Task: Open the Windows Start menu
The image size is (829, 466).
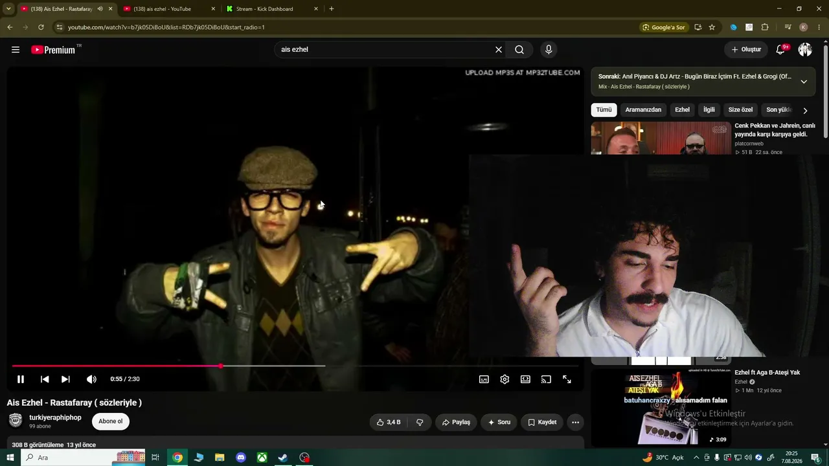Action: (10, 458)
